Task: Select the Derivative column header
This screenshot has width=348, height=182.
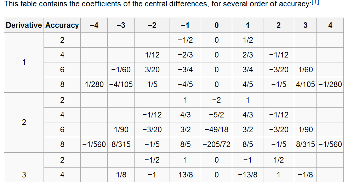Action: [x=24, y=25]
